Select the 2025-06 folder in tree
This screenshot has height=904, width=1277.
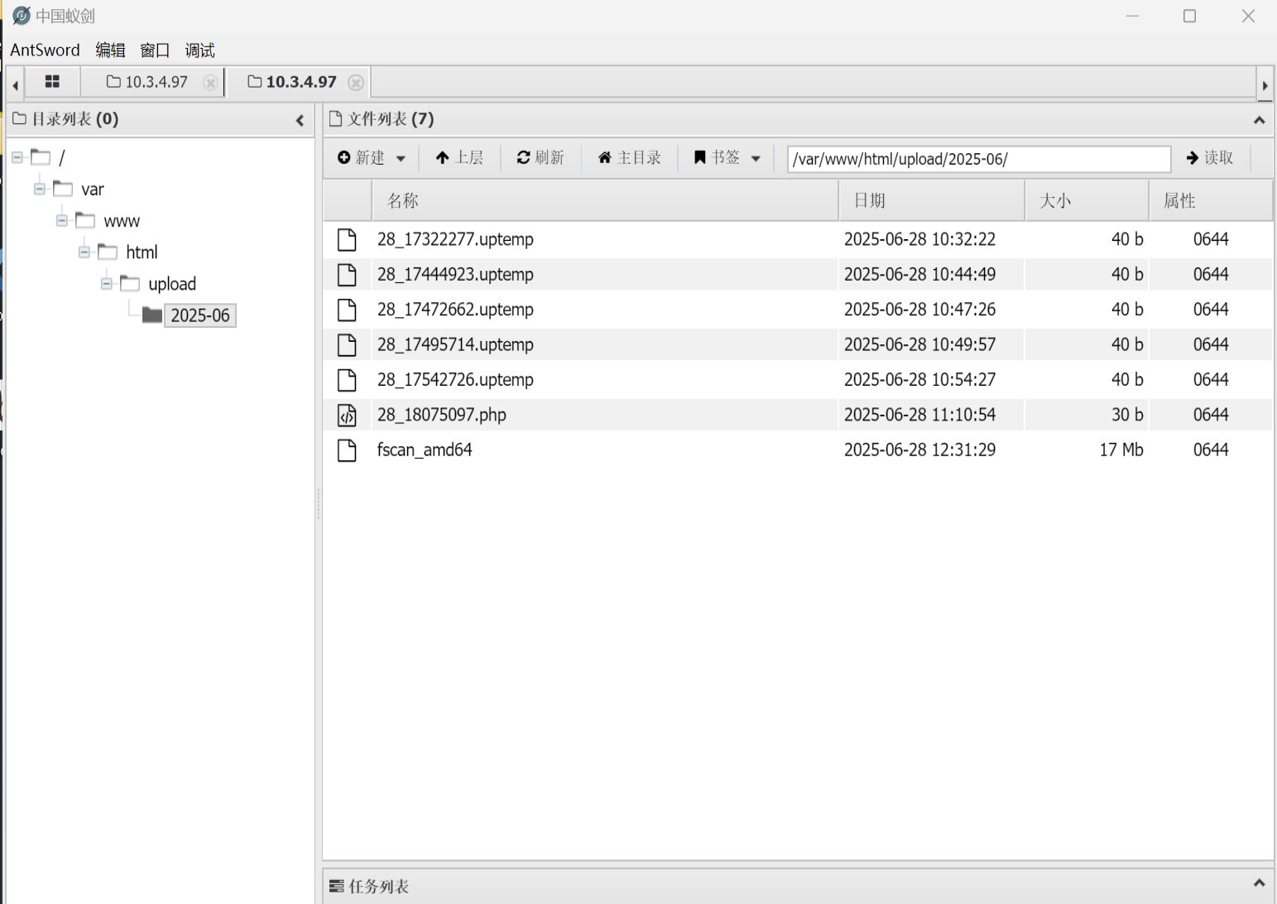pos(199,315)
